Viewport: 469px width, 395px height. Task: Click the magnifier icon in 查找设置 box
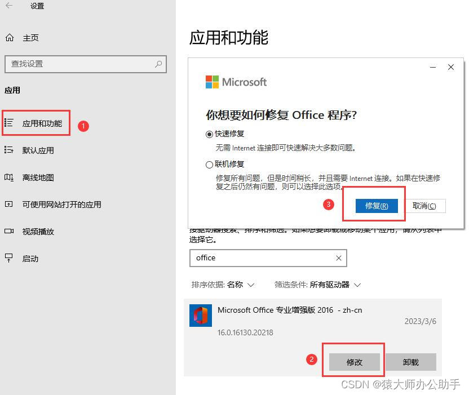pyautogui.click(x=158, y=64)
